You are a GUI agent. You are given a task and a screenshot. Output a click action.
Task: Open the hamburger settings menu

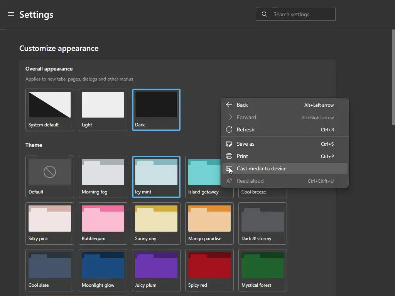(11, 14)
